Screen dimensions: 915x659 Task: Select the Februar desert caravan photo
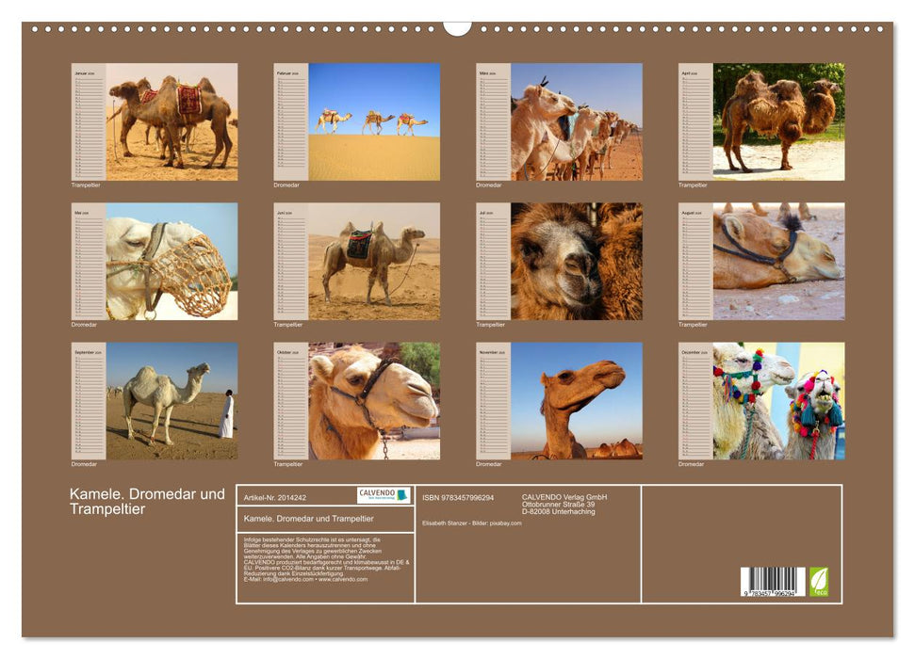pyautogui.click(x=373, y=121)
